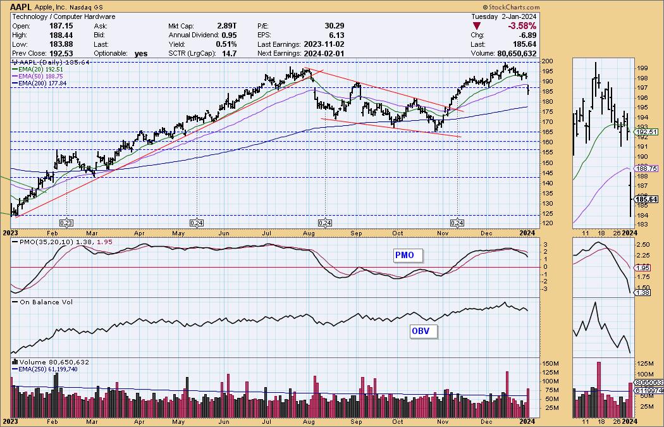Screen dimensions: 664x427
Task: Click the 'On Balance Vol' legend
Action: 42,302
